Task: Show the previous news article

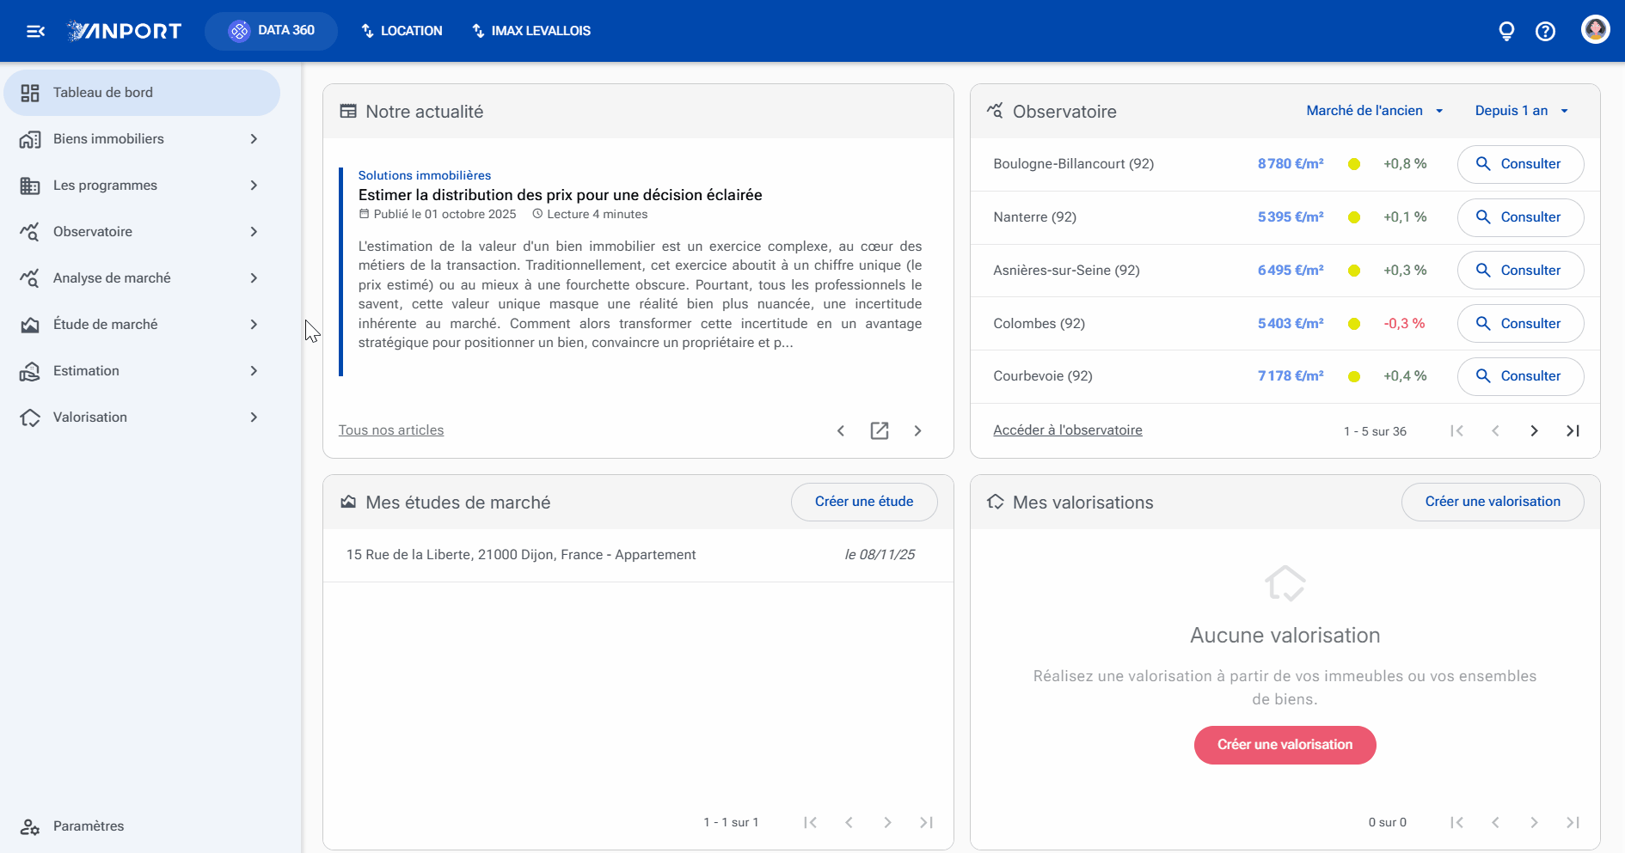Action: pyautogui.click(x=841, y=430)
